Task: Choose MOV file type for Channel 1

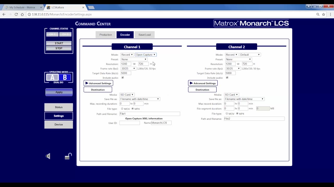Action: coord(122,109)
